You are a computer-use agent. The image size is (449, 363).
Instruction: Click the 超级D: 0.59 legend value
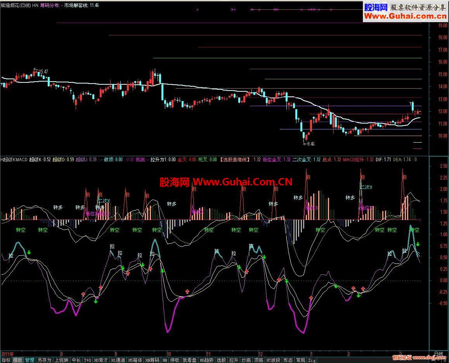[x=63, y=159]
